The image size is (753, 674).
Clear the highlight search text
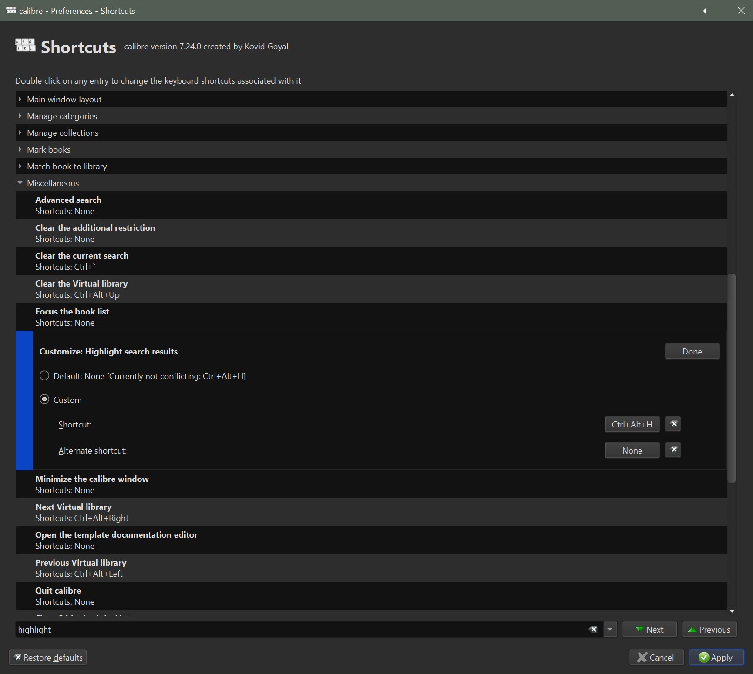coord(593,629)
